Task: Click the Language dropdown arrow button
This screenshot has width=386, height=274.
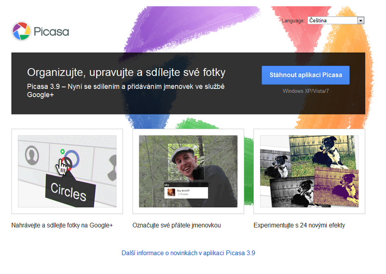Action: click(x=361, y=20)
